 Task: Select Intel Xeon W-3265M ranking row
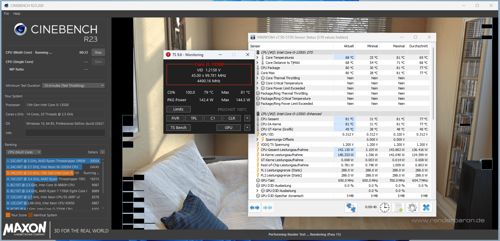click(x=53, y=167)
